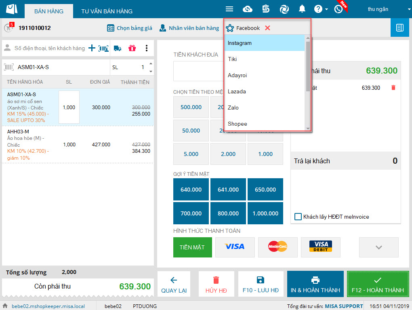
Task: Click F10 - LƯU HĐ save button
Action: (x=261, y=284)
